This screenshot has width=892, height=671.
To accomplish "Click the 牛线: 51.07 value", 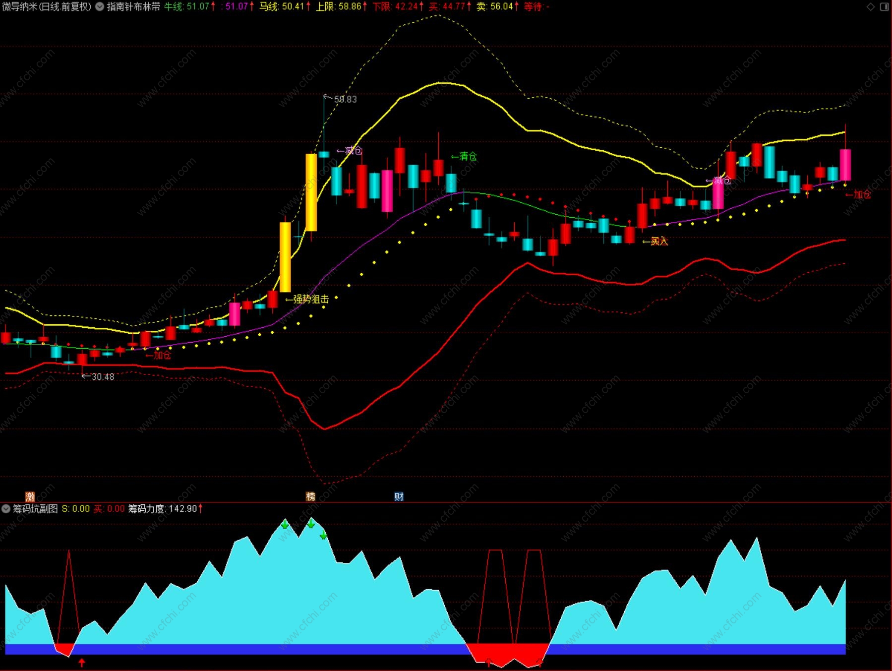I will (189, 6).
